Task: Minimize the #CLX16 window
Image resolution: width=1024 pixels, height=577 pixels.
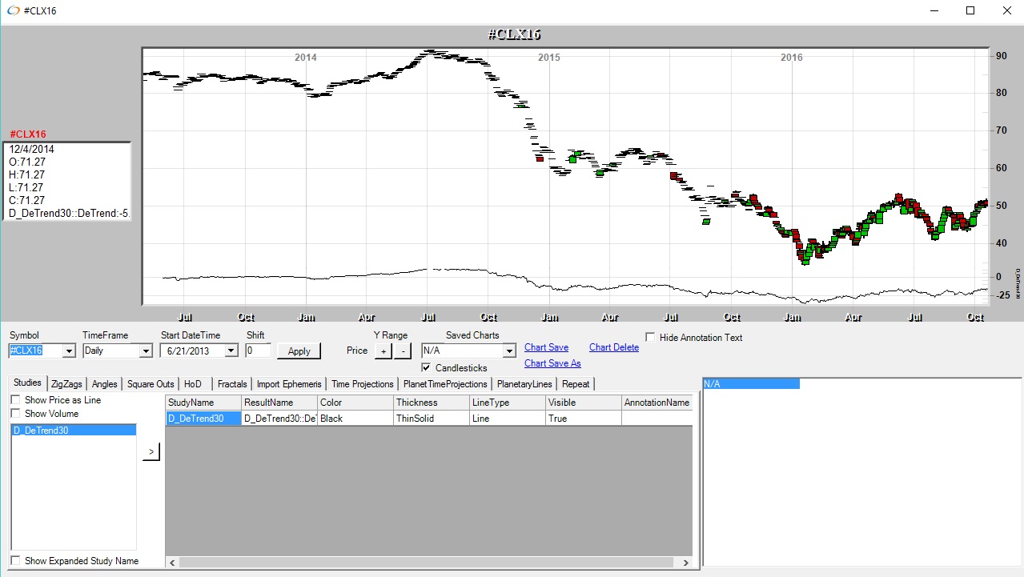Action: tap(933, 11)
